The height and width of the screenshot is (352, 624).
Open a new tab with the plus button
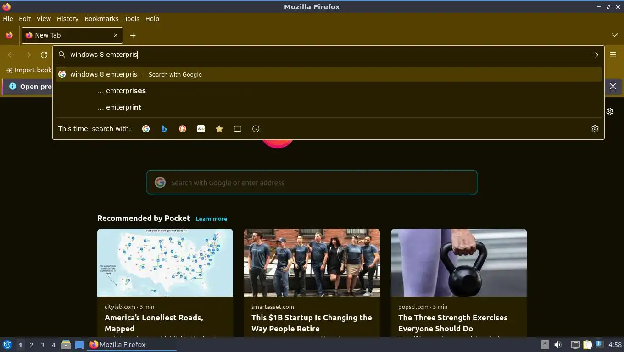point(133,35)
